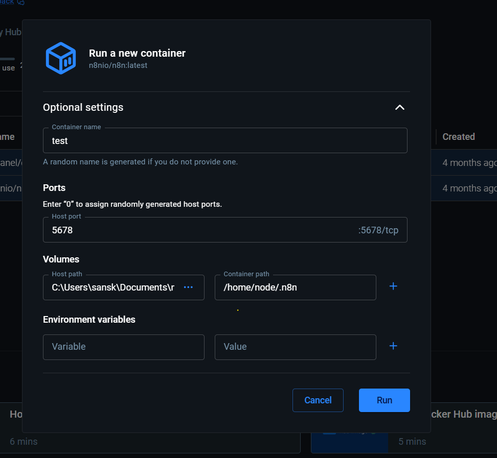497x458 pixels.
Task: Click the n8nio/n8n:latest image name
Action: click(x=118, y=65)
